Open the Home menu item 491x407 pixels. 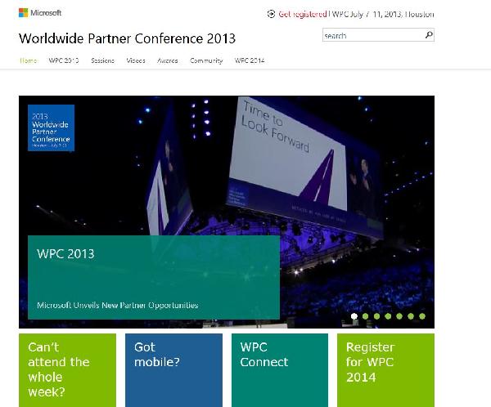pos(28,60)
